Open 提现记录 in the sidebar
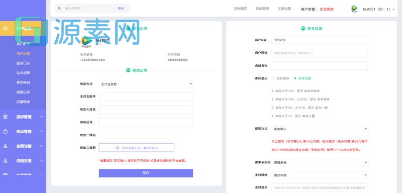This screenshot has width=402, height=193. [23, 92]
